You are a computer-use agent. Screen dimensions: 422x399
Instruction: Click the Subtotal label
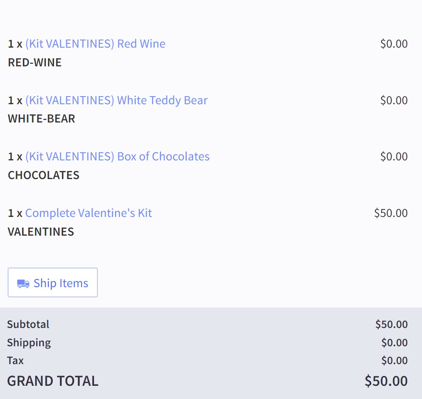coord(28,324)
